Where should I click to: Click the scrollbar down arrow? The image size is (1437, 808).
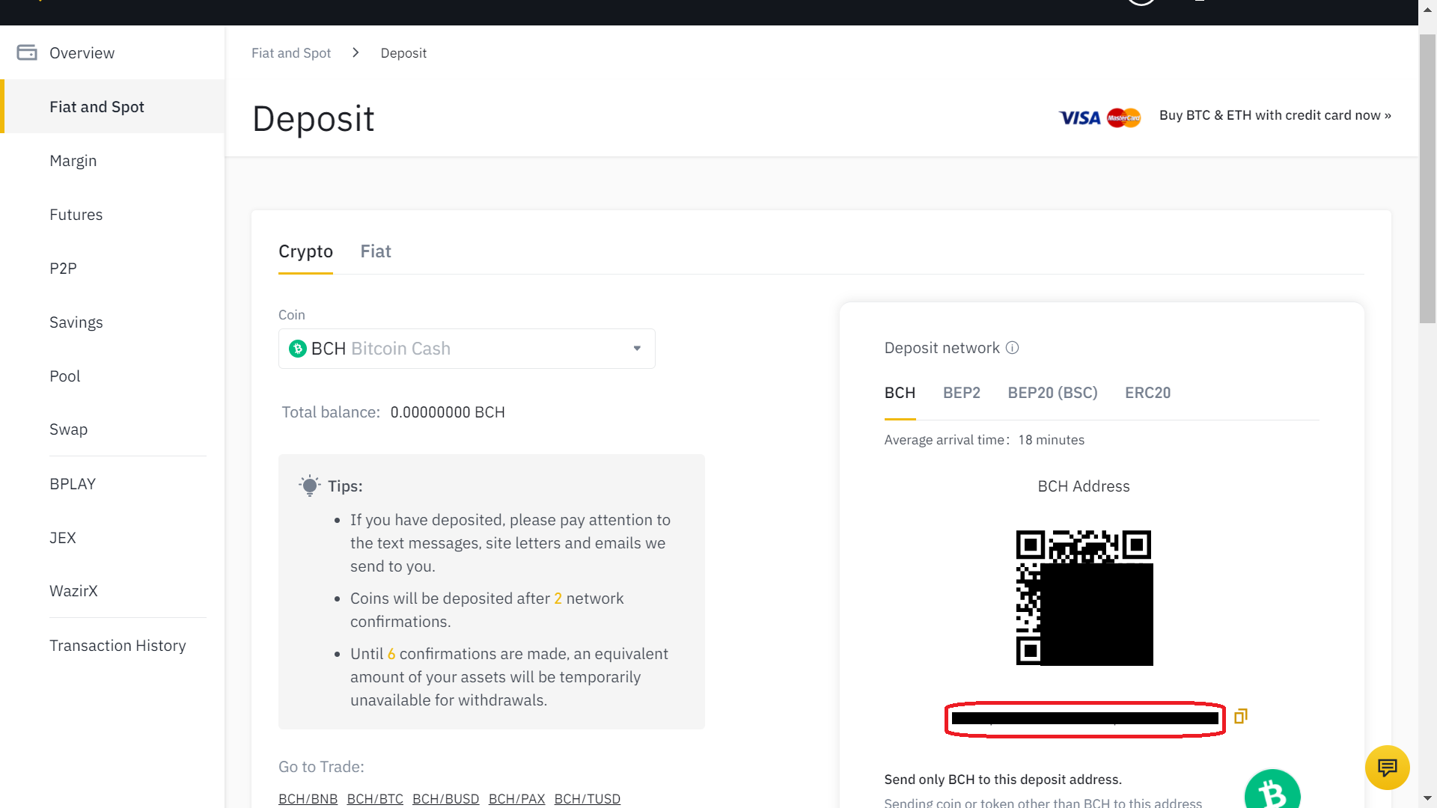[x=1427, y=799]
